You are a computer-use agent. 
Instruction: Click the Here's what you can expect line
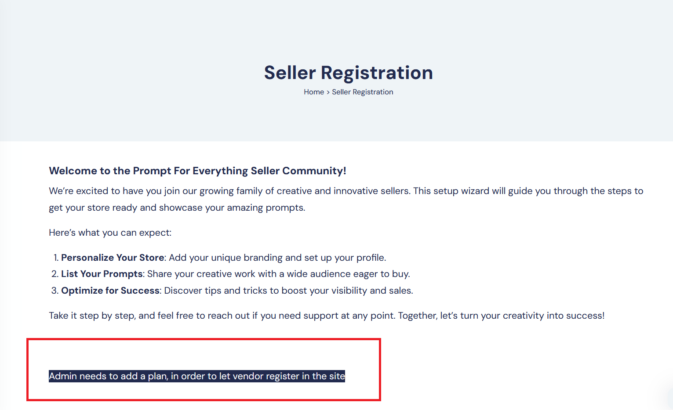tap(110, 233)
